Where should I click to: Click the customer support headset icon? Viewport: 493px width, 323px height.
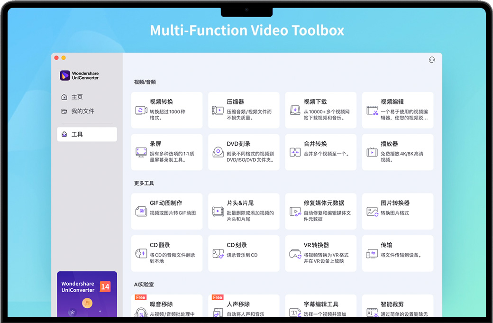pyautogui.click(x=432, y=60)
